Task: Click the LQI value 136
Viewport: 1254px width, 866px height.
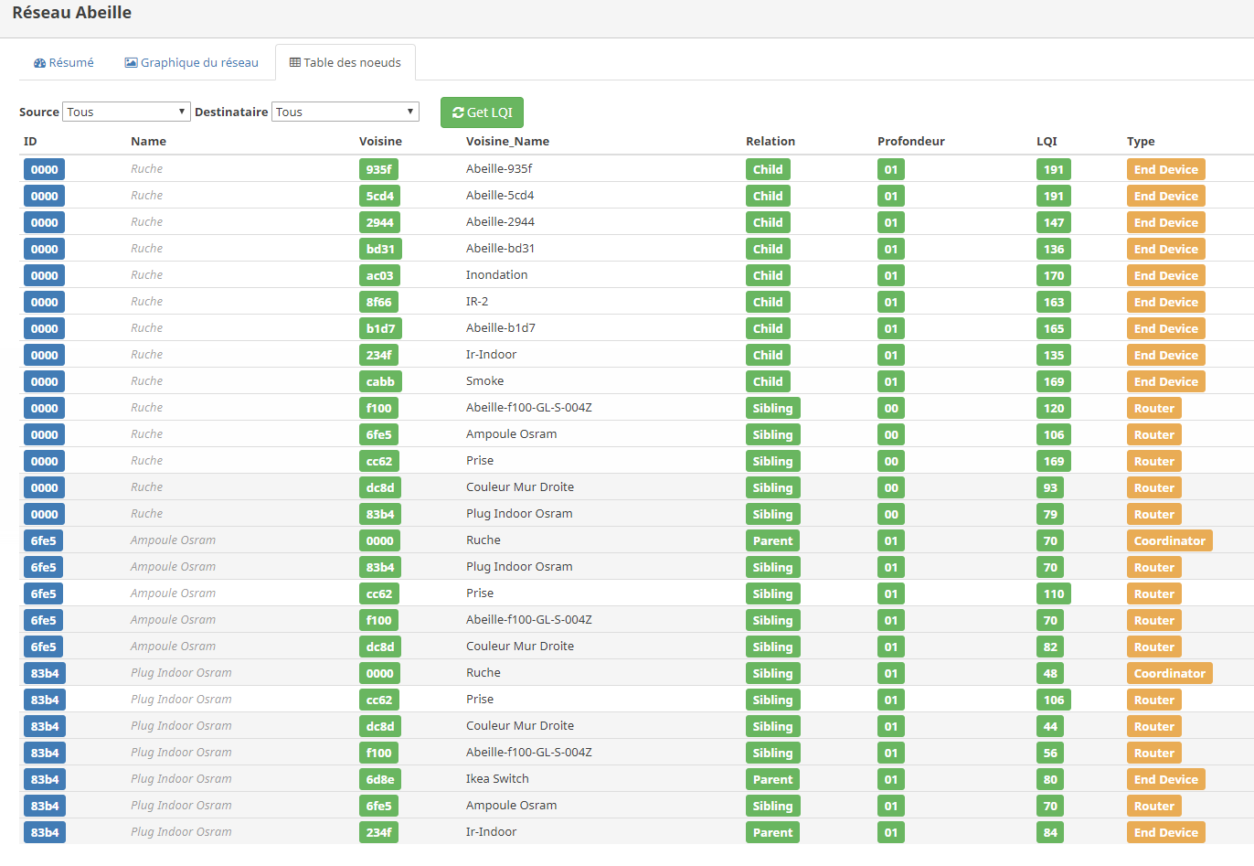Action: click(x=1054, y=249)
